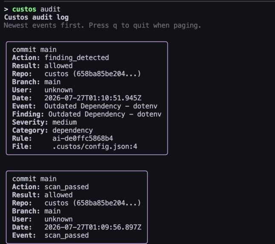
Task: Click rule id ai-de0ffc5868b4
Action: (83, 138)
